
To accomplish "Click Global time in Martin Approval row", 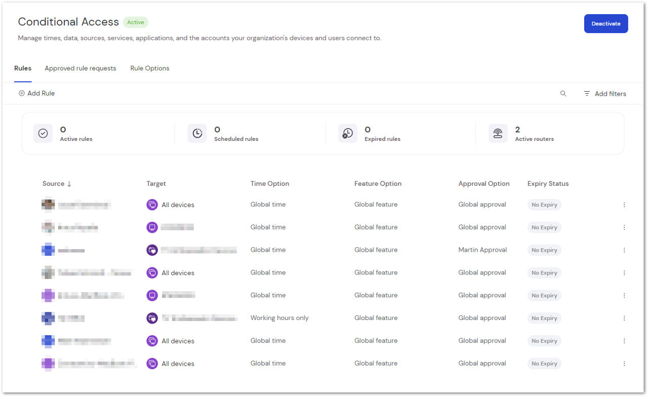I will pos(268,250).
